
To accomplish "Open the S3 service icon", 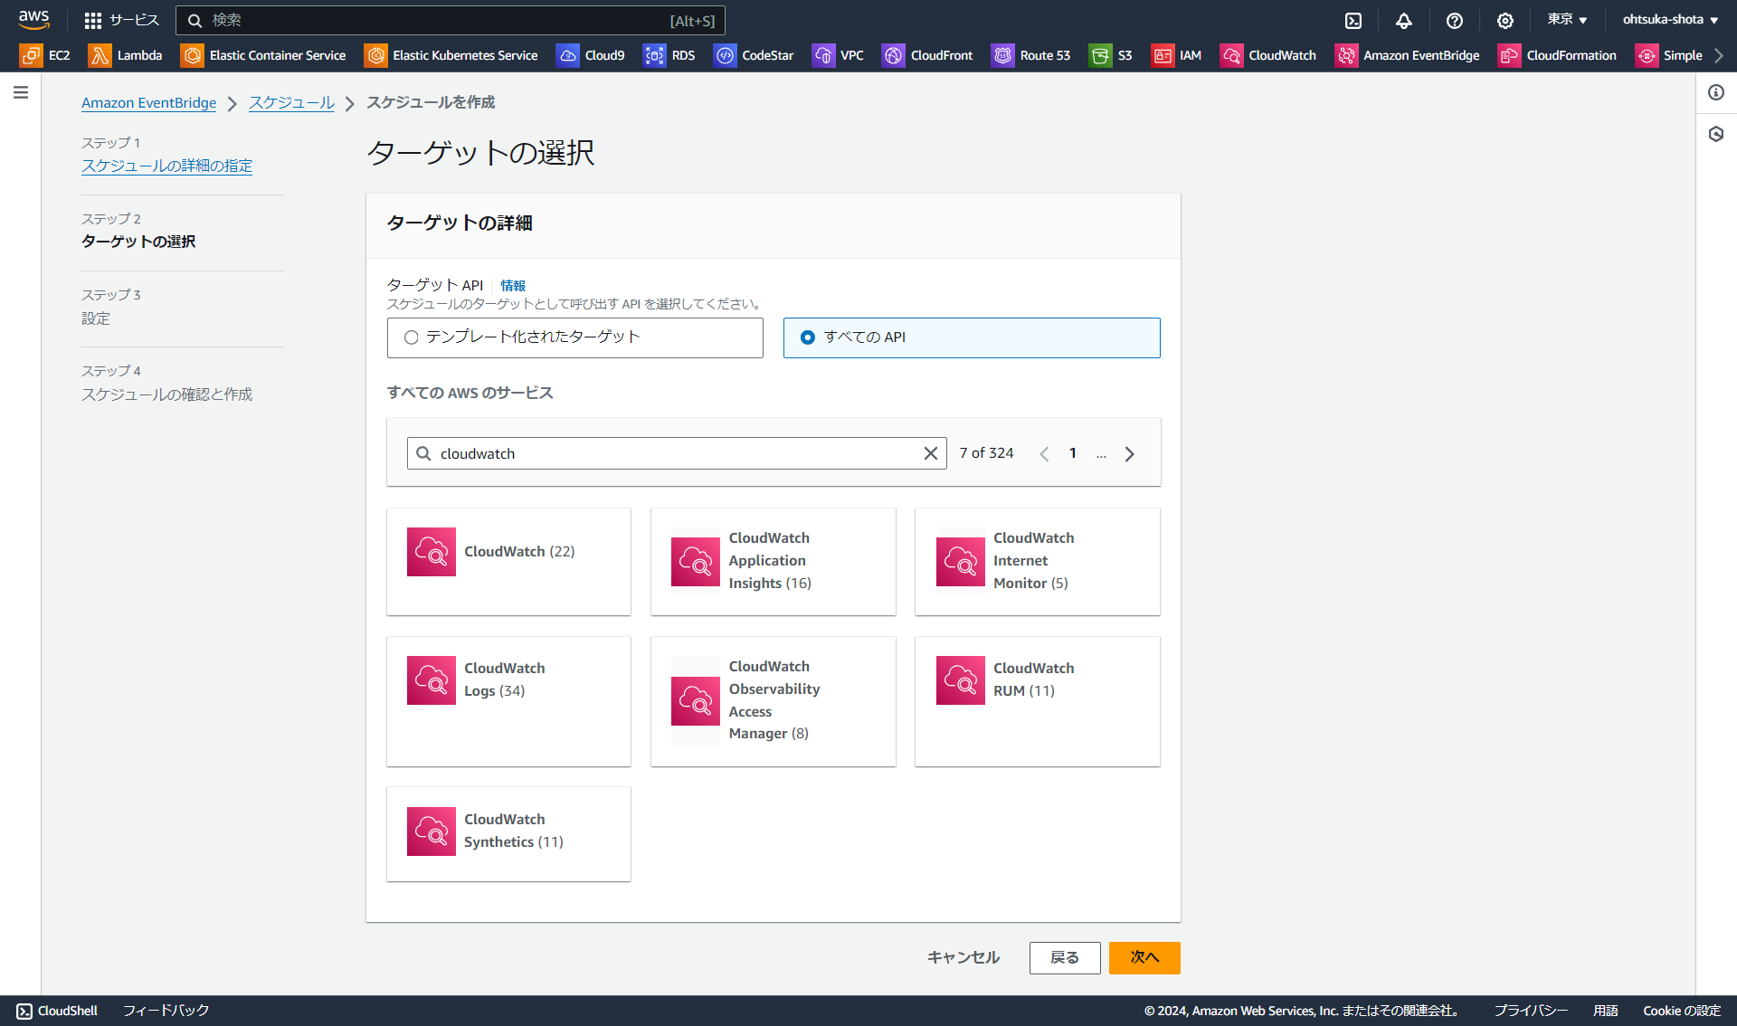I will tap(1101, 55).
